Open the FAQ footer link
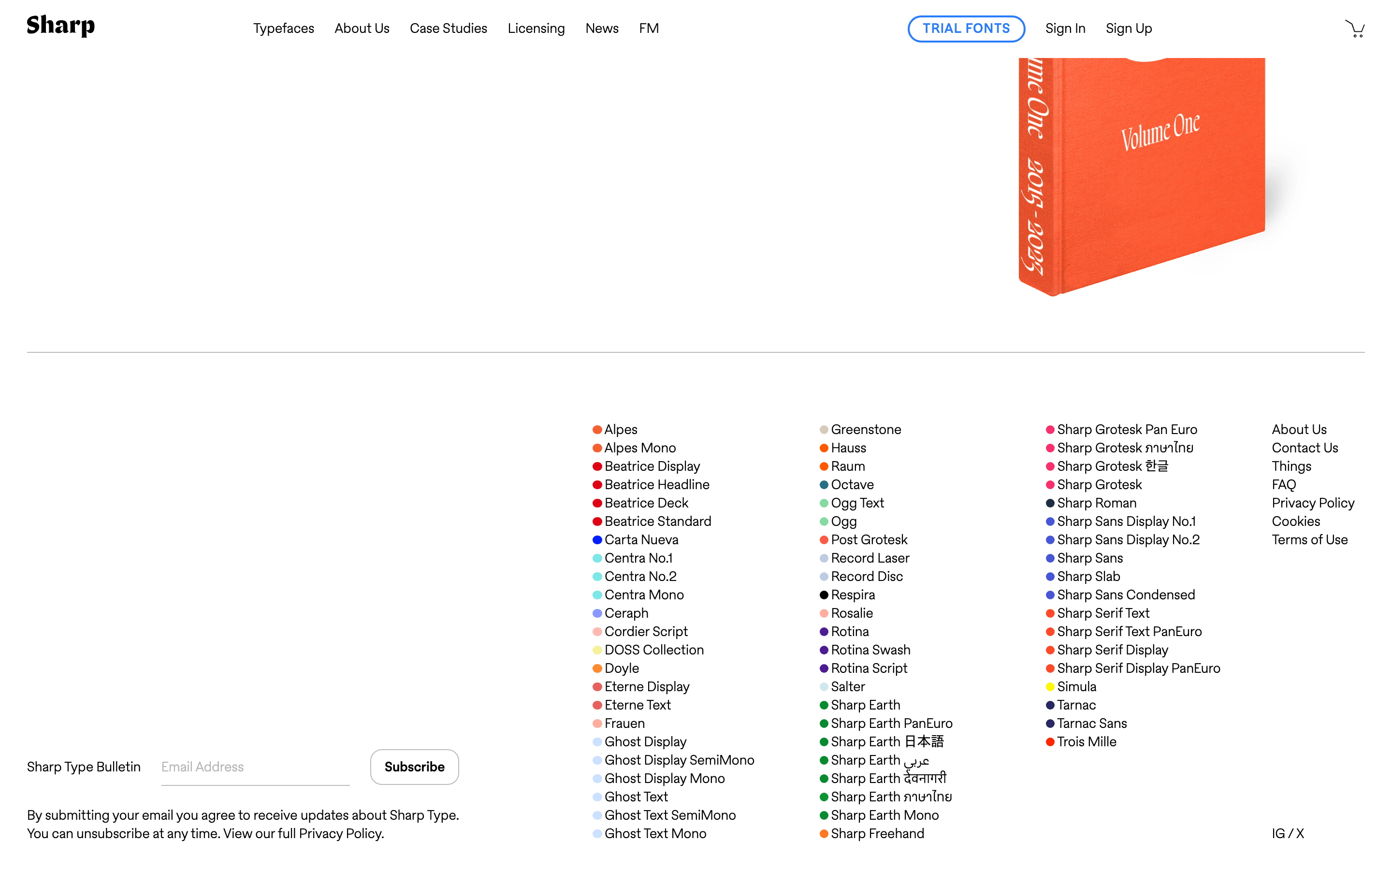Viewport: 1392px width, 870px height. click(1283, 484)
